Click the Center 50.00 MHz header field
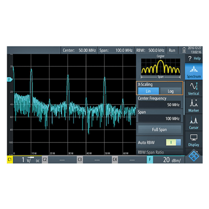Image resolution: width=209 pixels, height=209 pixels. click(79, 50)
